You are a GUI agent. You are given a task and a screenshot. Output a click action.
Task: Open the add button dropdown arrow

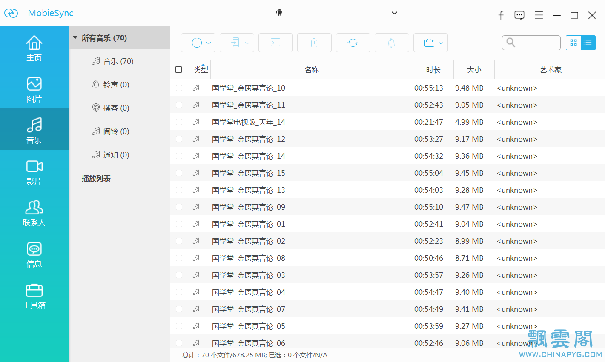[209, 43]
